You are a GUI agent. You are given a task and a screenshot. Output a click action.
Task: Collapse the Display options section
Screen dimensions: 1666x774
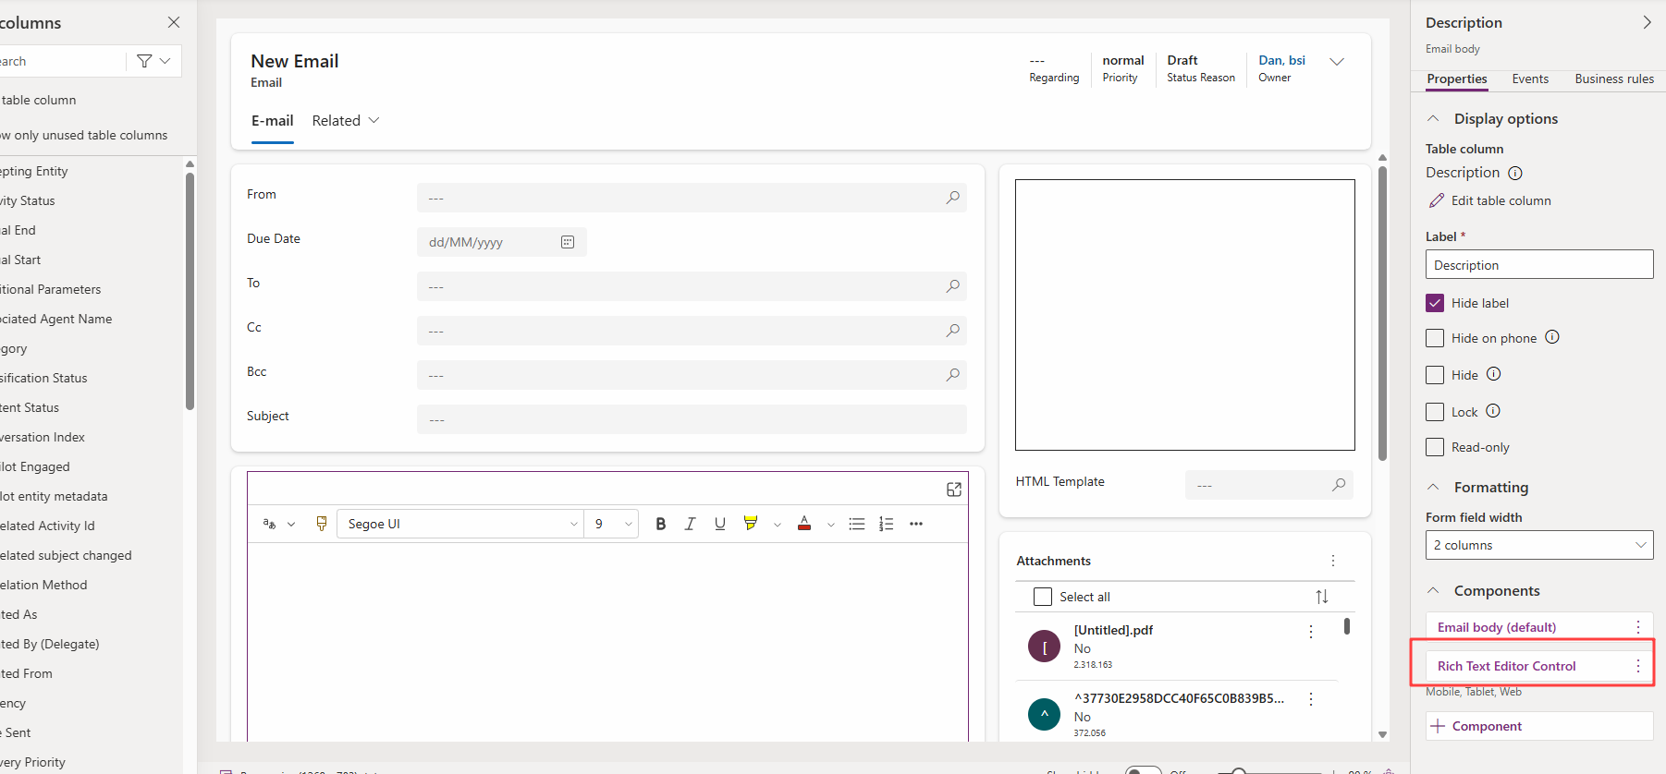[1433, 118]
